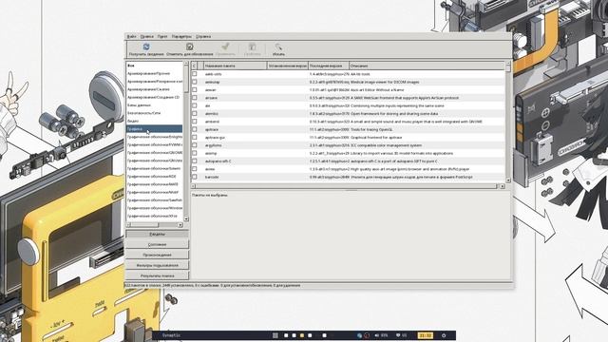Toggle the status box for aeskulap
This screenshot has height=342, width=608.
click(x=195, y=82)
